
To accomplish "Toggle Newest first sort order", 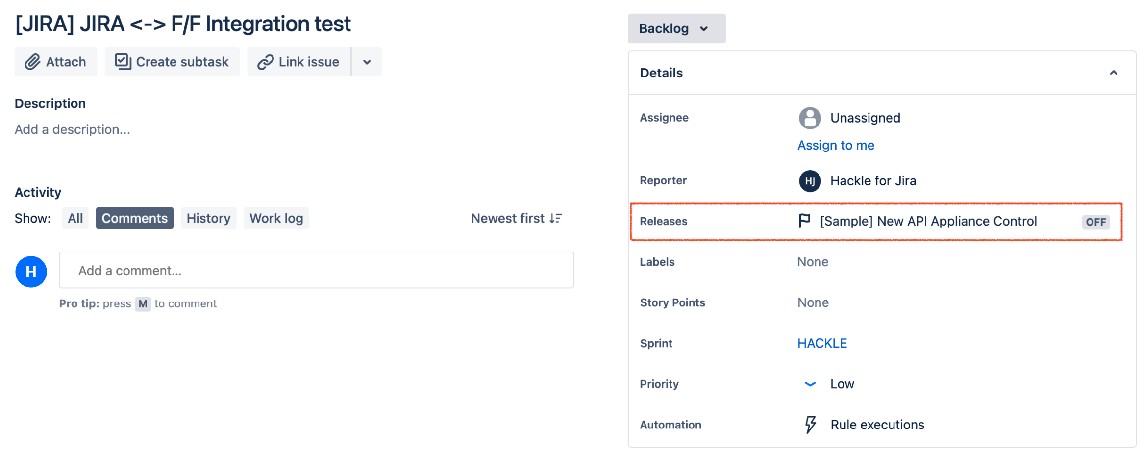I will 516,218.
